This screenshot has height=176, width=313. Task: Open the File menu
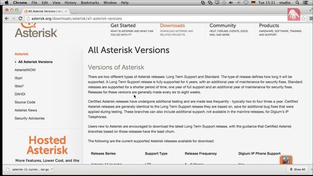[34, 2]
